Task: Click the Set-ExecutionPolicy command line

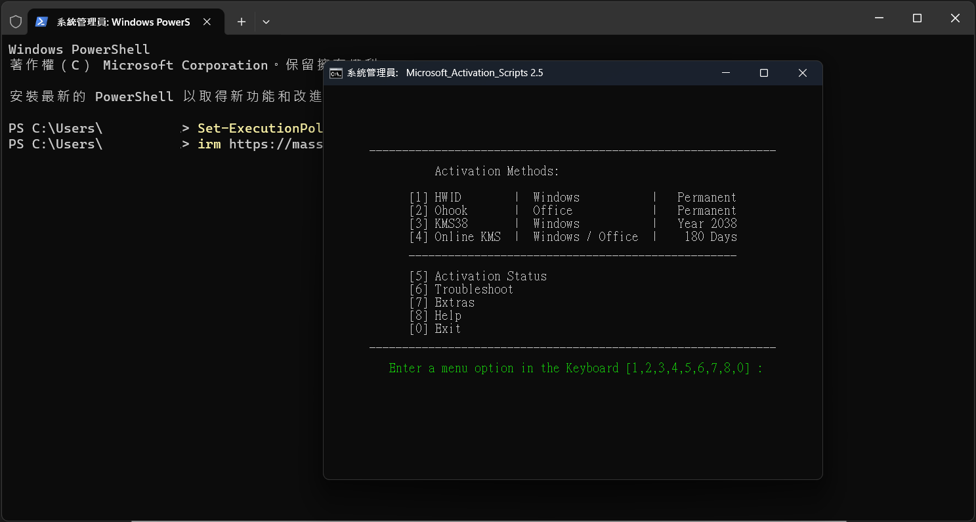Action: click(x=260, y=128)
